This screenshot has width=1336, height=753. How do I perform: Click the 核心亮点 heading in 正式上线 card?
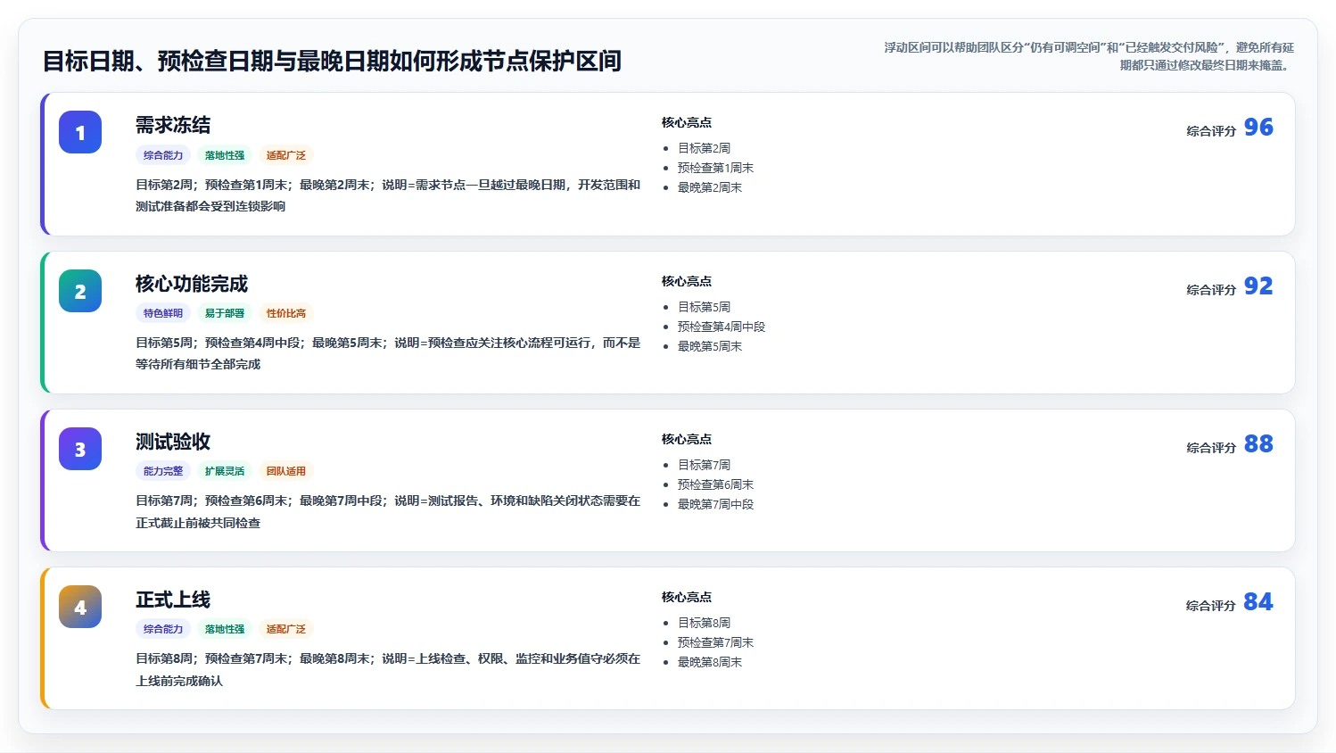point(687,597)
